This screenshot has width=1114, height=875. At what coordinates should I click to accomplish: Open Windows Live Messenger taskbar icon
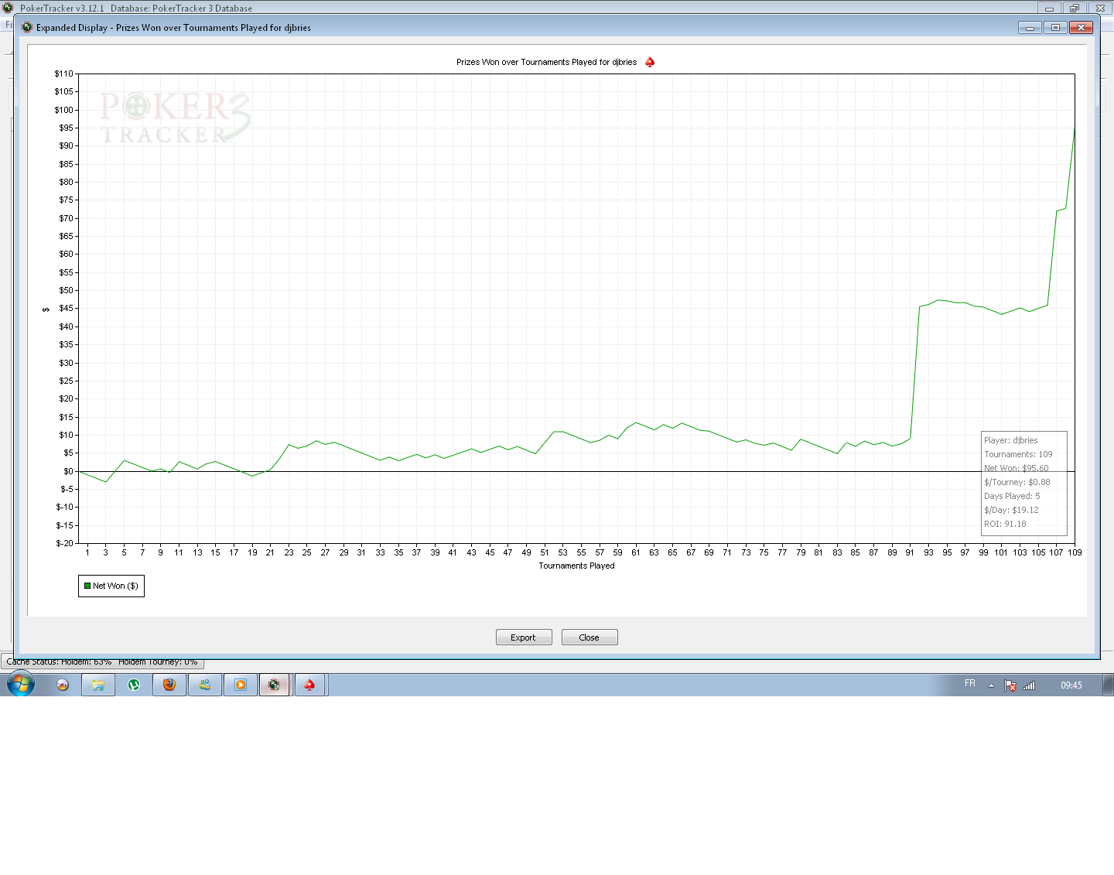coord(205,685)
